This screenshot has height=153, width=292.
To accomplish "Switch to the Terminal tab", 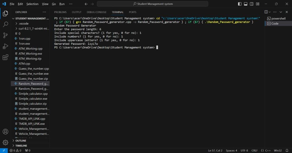I will point(117,12).
